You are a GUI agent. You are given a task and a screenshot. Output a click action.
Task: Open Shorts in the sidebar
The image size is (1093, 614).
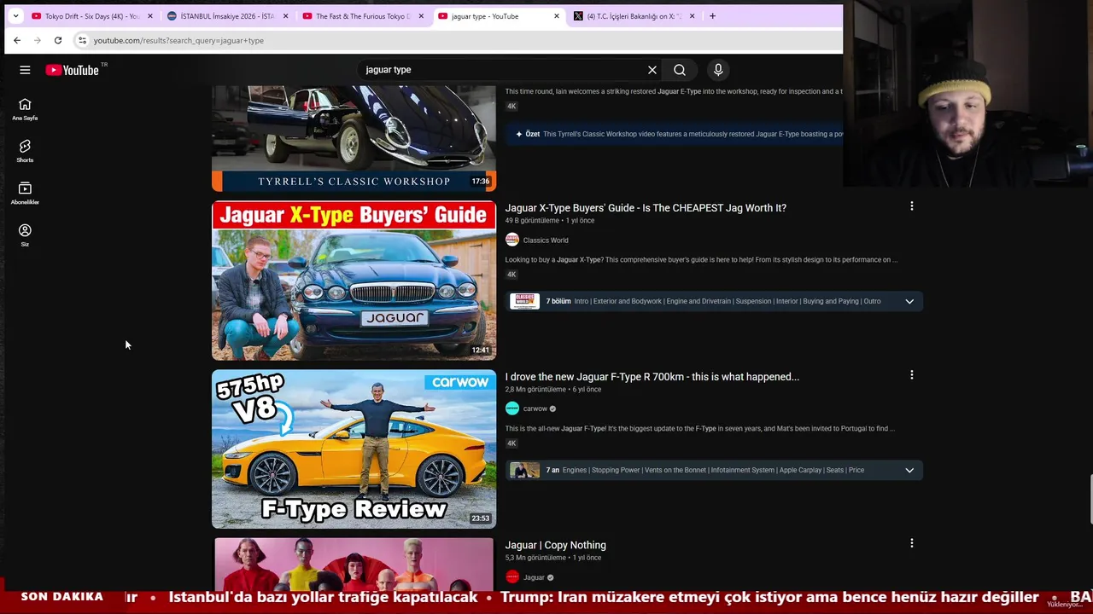pos(25,151)
